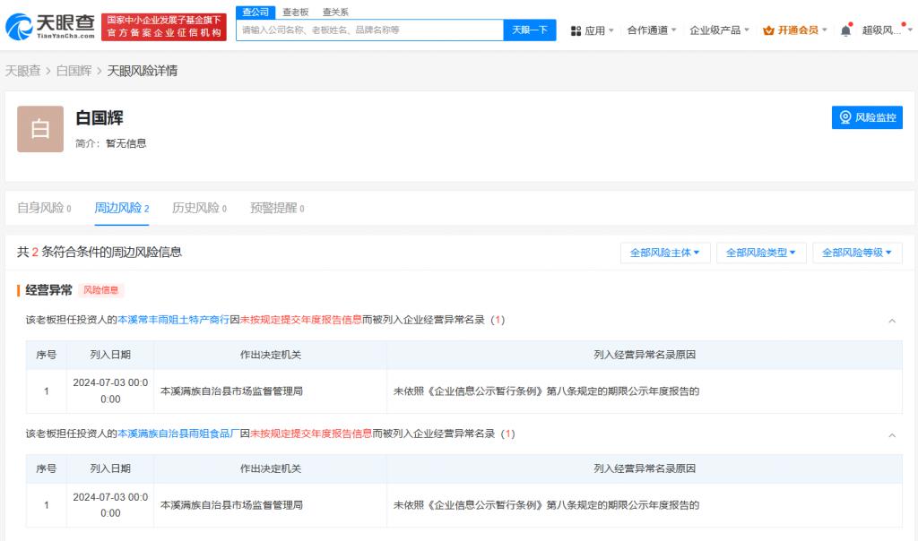Focus the company name search field
The width and height of the screenshot is (918, 541).
[x=369, y=30]
